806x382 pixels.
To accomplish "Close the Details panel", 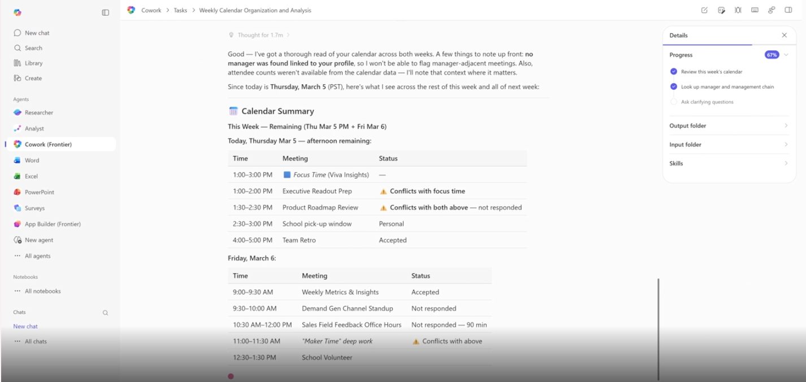I will point(784,35).
